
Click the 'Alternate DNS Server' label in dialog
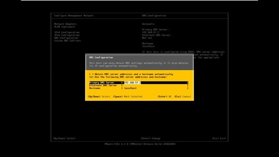[103, 85]
